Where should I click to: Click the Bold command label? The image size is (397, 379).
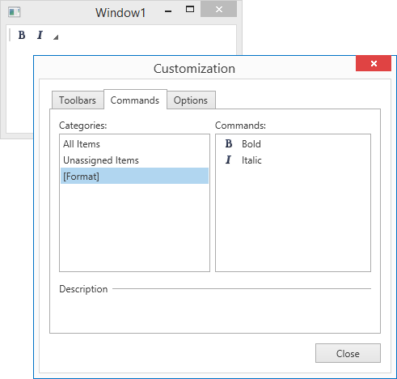click(x=251, y=144)
